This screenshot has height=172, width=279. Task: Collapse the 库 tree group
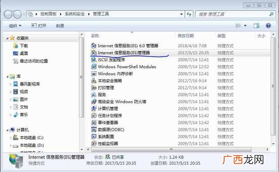click(x=7, y=77)
